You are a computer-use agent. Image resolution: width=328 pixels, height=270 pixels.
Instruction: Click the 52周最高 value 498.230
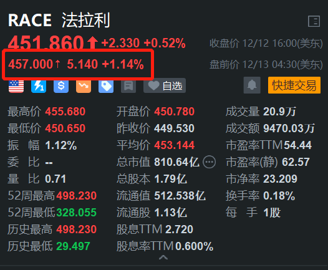pyautogui.click(x=77, y=196)
